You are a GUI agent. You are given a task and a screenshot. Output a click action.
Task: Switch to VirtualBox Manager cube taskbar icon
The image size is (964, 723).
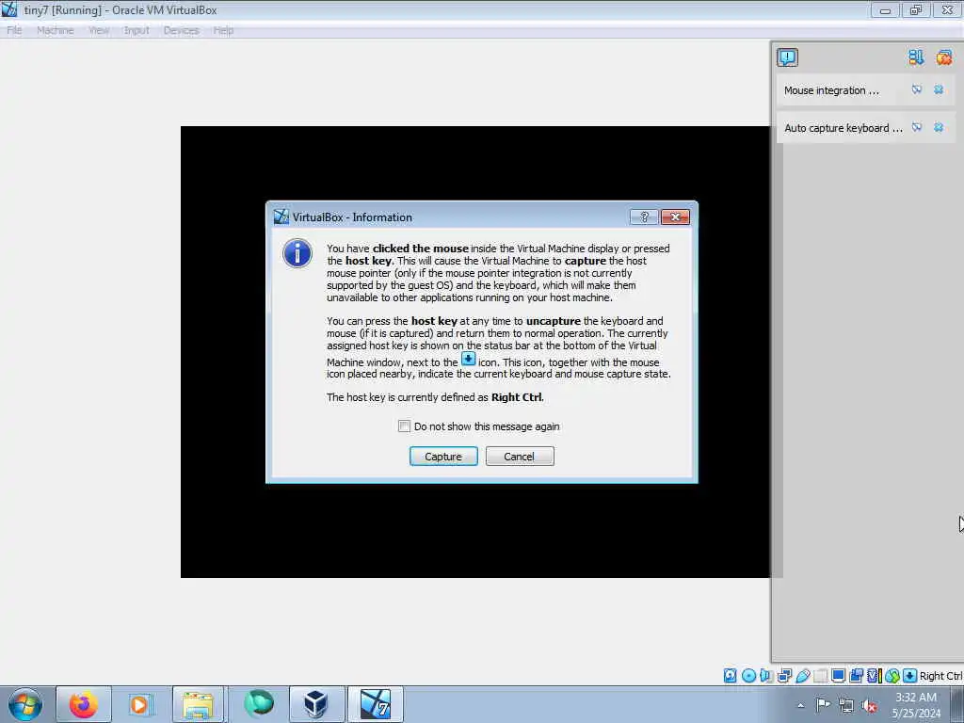(x=316, y=704)
